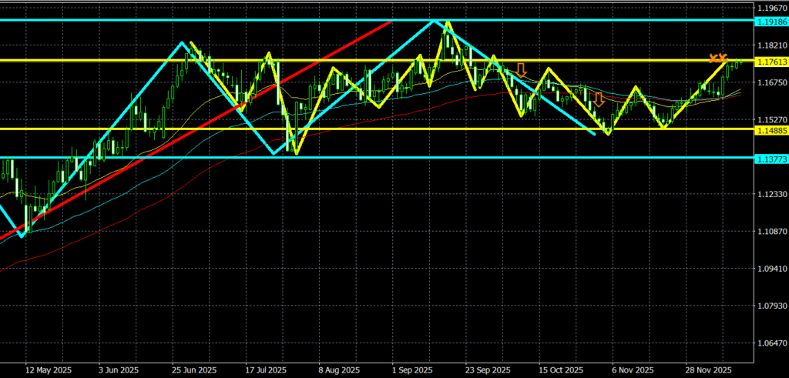789x378 pixels.
Task: Select the yellow 1.14885 price tag
Action: [x=771, y=129]
